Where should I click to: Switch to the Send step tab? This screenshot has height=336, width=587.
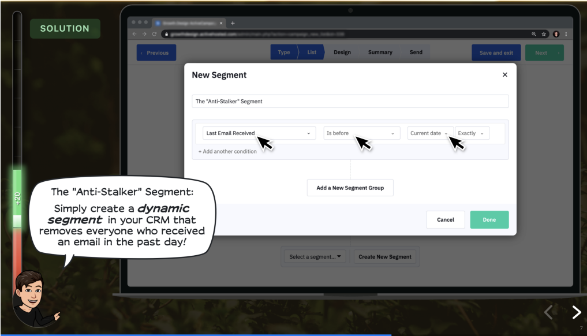(416, 53)
